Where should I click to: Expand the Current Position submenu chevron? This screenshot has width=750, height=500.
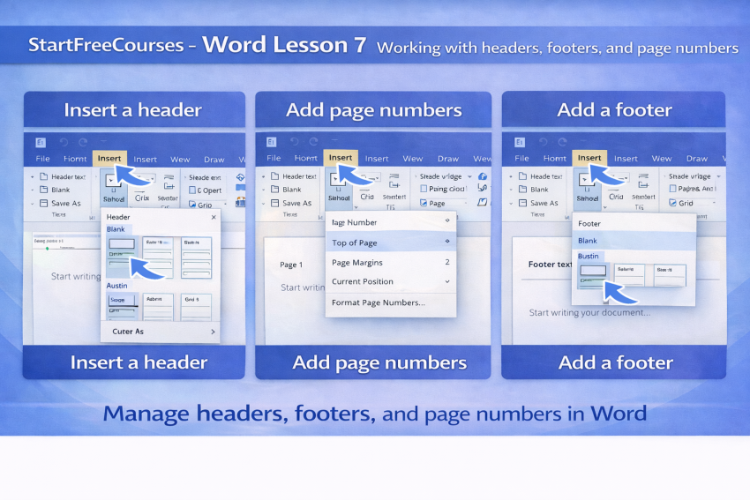click(x=447, y=281)
